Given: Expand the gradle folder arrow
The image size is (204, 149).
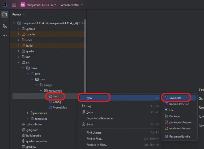Looking at the screenshot, I should pos(19,51).
